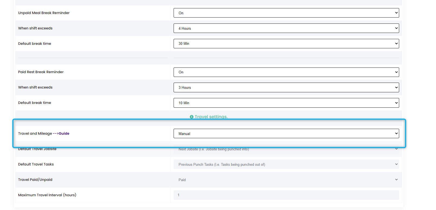
Task: Change the 4 Hours shift exceeds dropdown
Action: [286, 28]
